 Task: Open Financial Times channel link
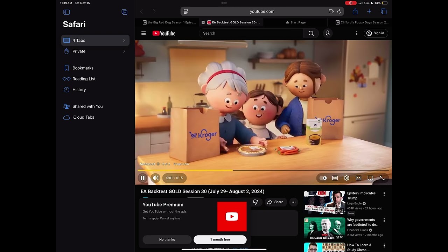(358, 230)
